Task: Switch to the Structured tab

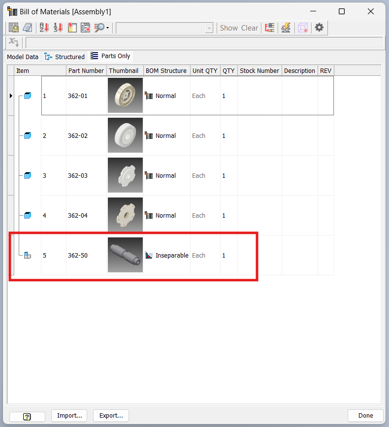Action: [x=65, y=57]
